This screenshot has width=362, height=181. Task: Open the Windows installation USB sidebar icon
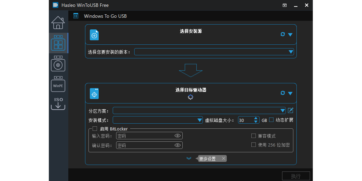point(58,64)
